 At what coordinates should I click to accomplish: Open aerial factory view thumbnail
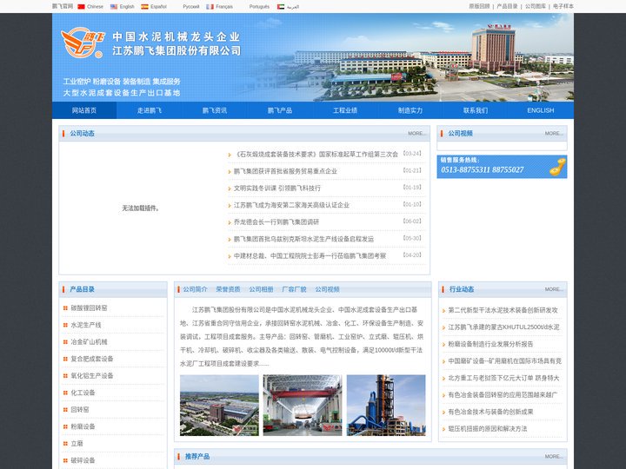(219, 406)
